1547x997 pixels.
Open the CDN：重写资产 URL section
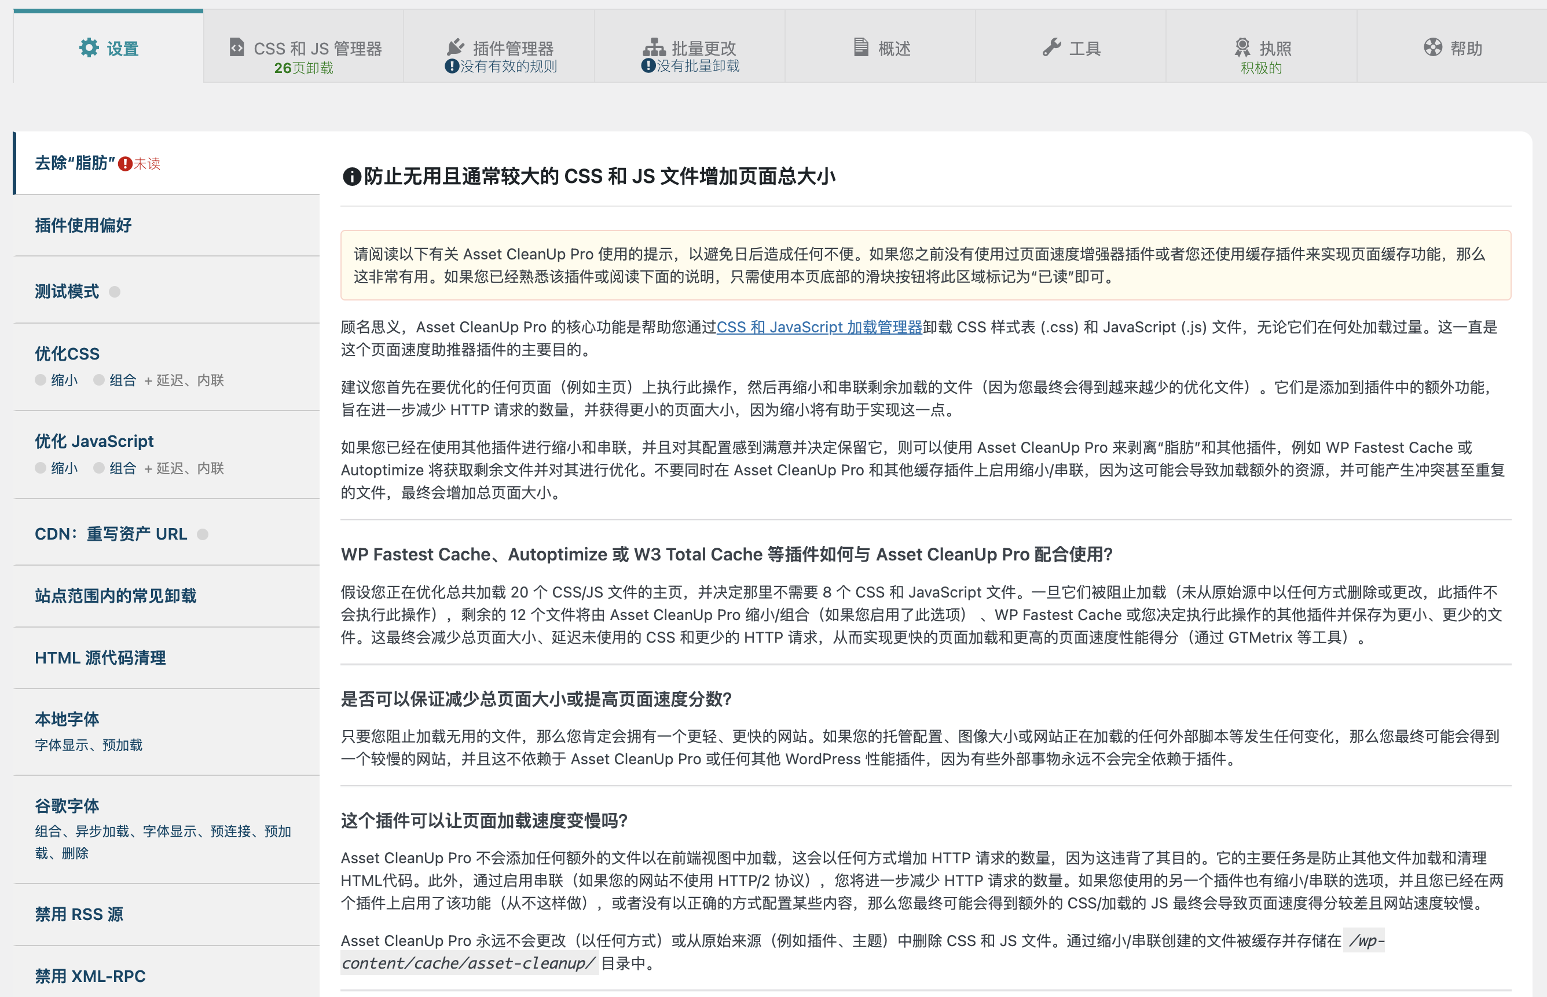click(x=167, y=533)
